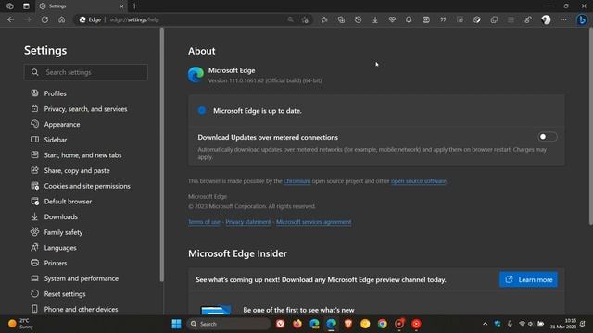Open the profile avatar picture
Viewport: 593px width, 333px height.
point(546,19)
